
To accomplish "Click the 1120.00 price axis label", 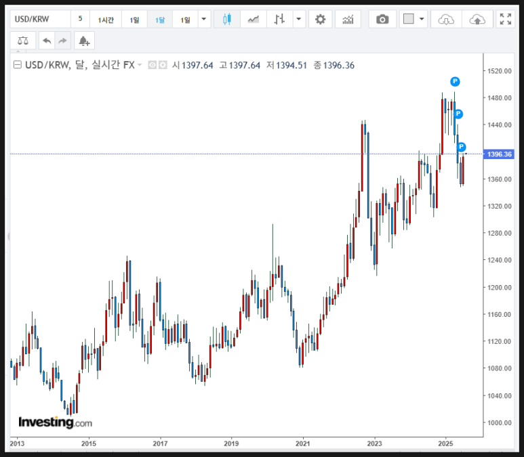I will (x=500, y=341).
